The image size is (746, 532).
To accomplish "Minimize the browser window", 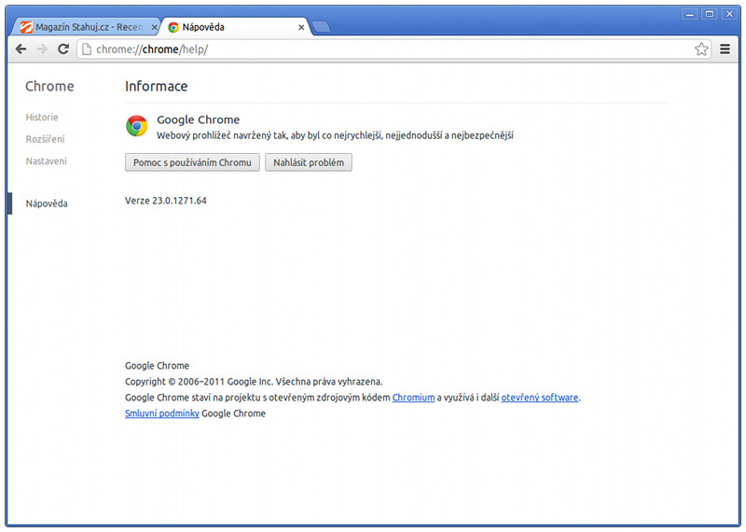I will coord(689,14).
